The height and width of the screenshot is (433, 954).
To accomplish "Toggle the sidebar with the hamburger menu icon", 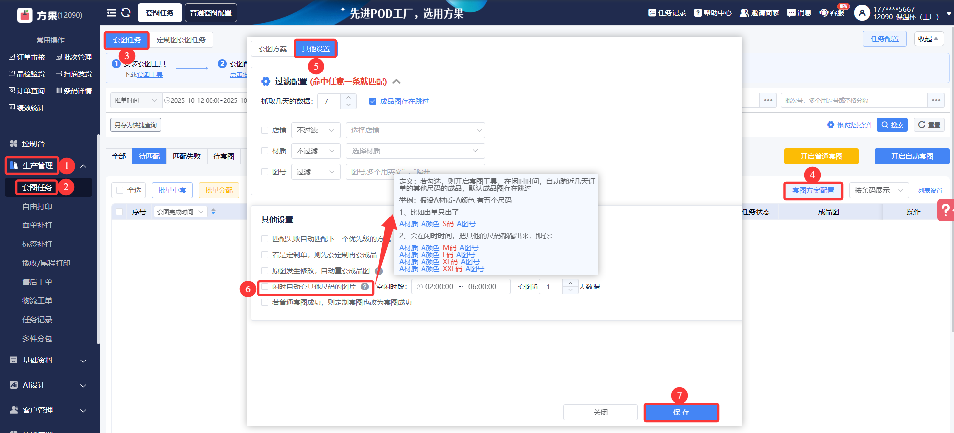I will (111, 13).
